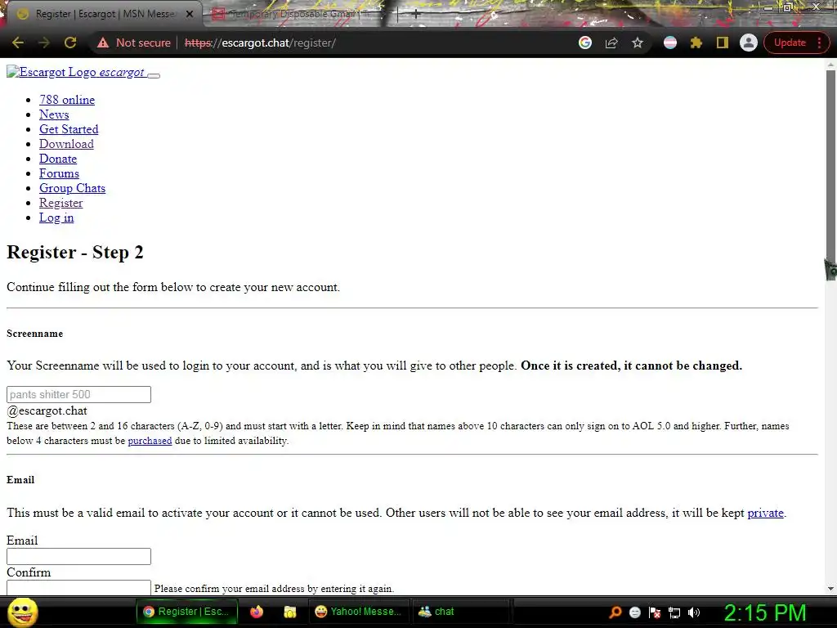837x628 pixels.
Task: Click the page vertical scrollbar thumb
Action: tap(830, 173)
